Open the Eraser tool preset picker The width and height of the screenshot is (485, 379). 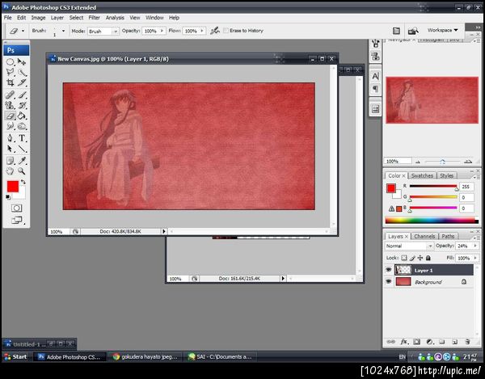(23, 31)
